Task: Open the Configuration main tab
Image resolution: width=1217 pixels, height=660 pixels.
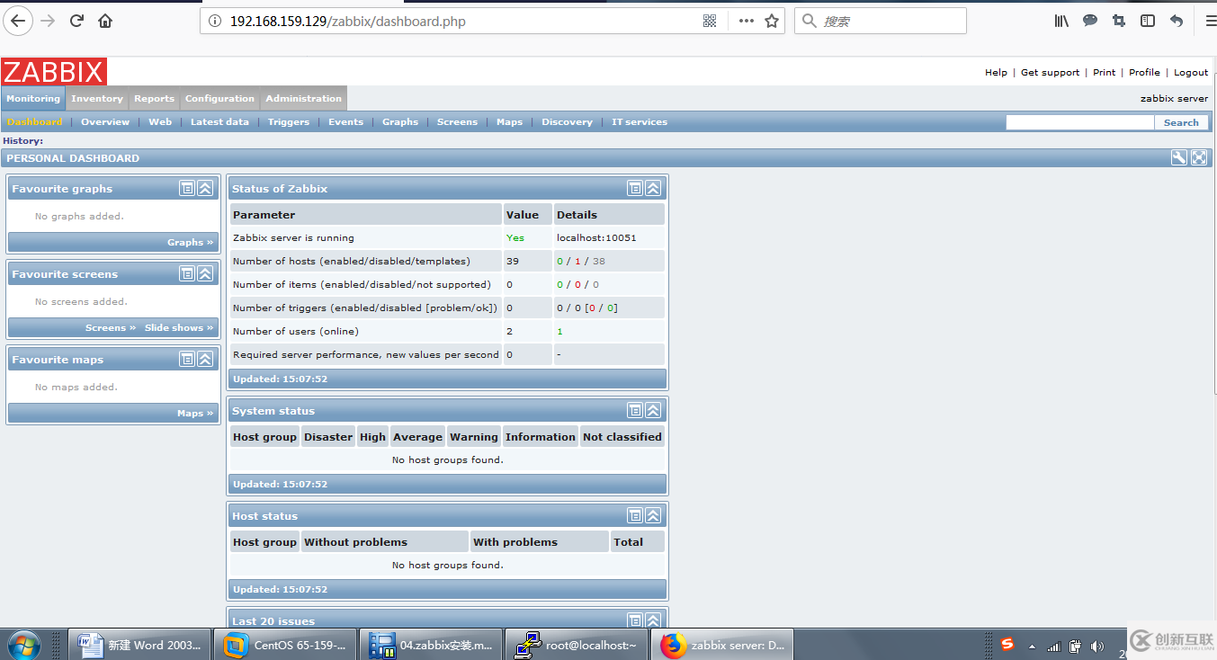Action: click(x=219, y=99)
